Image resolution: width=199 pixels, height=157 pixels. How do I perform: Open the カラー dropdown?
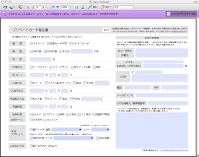point(100,129)
